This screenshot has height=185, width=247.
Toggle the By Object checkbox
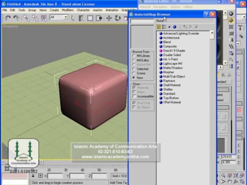[x=134, y=107]
